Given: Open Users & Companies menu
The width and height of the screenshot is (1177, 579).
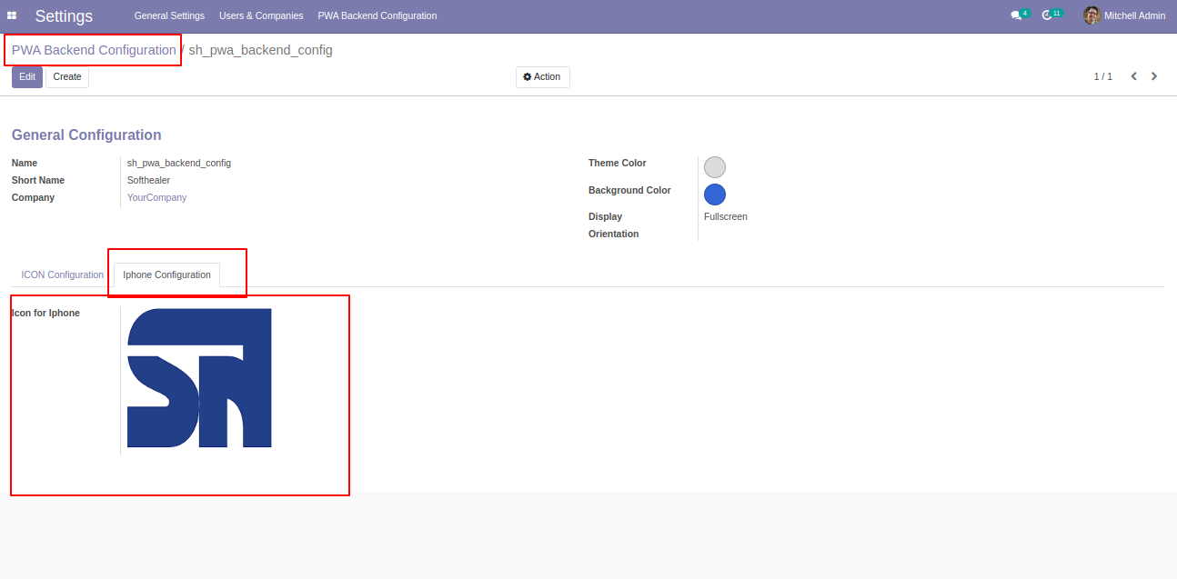Looking at the screenshot, I should (x=261, y=15).
